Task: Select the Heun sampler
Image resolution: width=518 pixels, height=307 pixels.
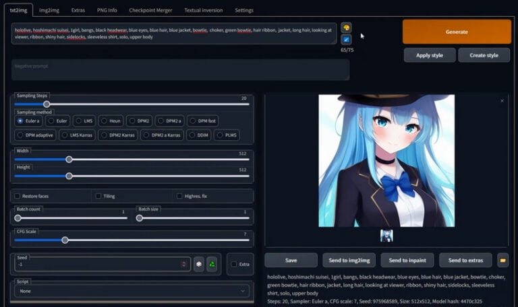Action: [x=111, y=121]
